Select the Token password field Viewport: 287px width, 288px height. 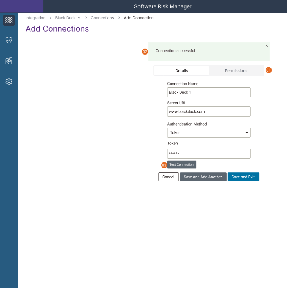[x=209, y=154]
